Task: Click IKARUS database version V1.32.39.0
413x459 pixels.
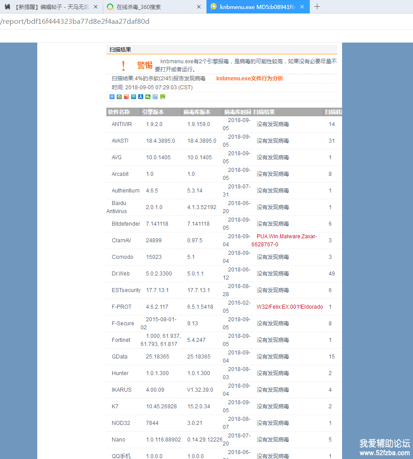Action: click(x=200, y=390)
